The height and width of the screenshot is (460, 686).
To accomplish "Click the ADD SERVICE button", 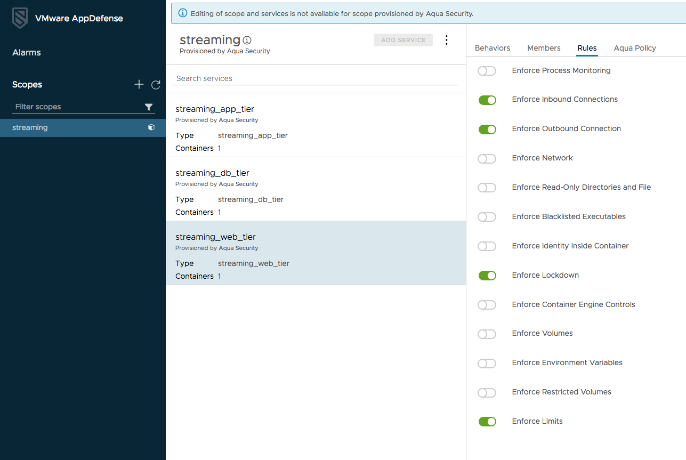I will click(403, 40).
